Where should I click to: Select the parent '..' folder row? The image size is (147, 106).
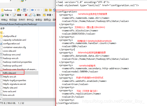point(2,33)
